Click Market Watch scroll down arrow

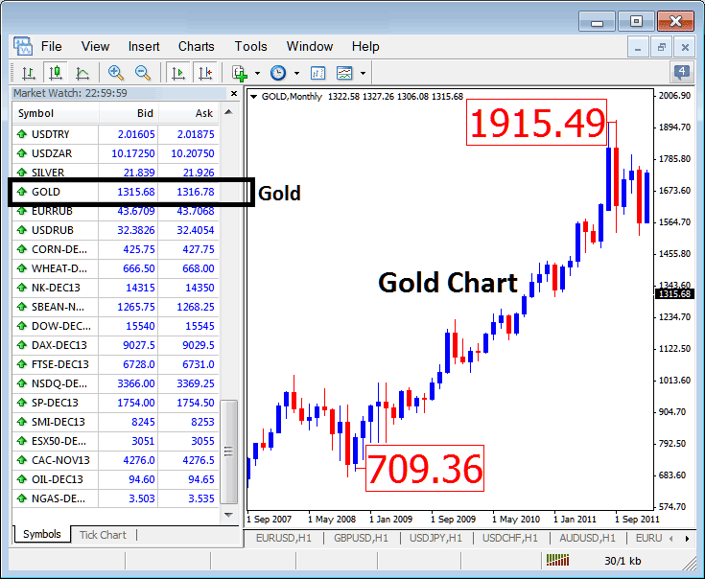coord(228,515)
